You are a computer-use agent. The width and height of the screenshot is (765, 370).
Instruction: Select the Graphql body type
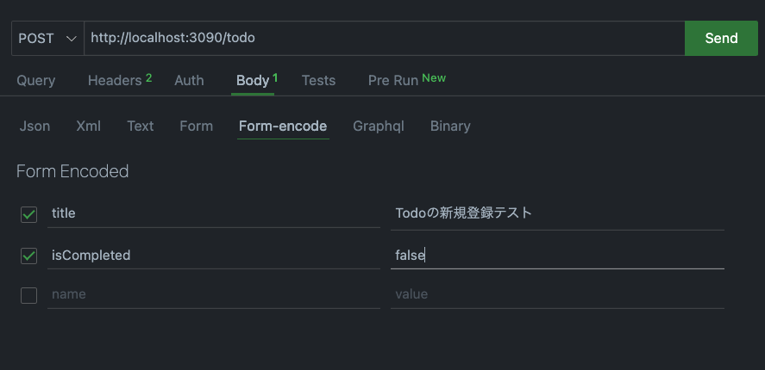coord(378,126)
